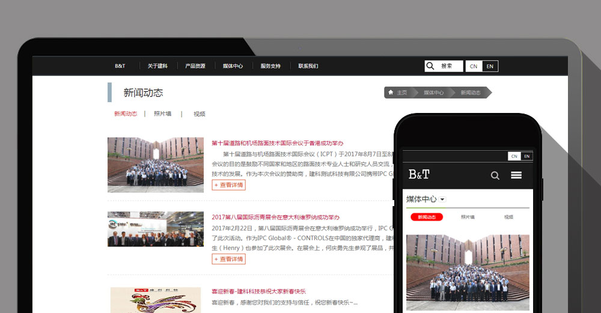Select the 视频 sub-tab on the laptop
Image resolution: width=601 pixels, height=313 pixels.
(200, 114)
